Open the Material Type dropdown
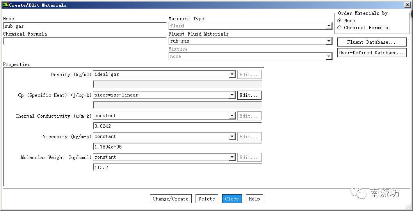This screenshot has height=211, width=413. 250,26
